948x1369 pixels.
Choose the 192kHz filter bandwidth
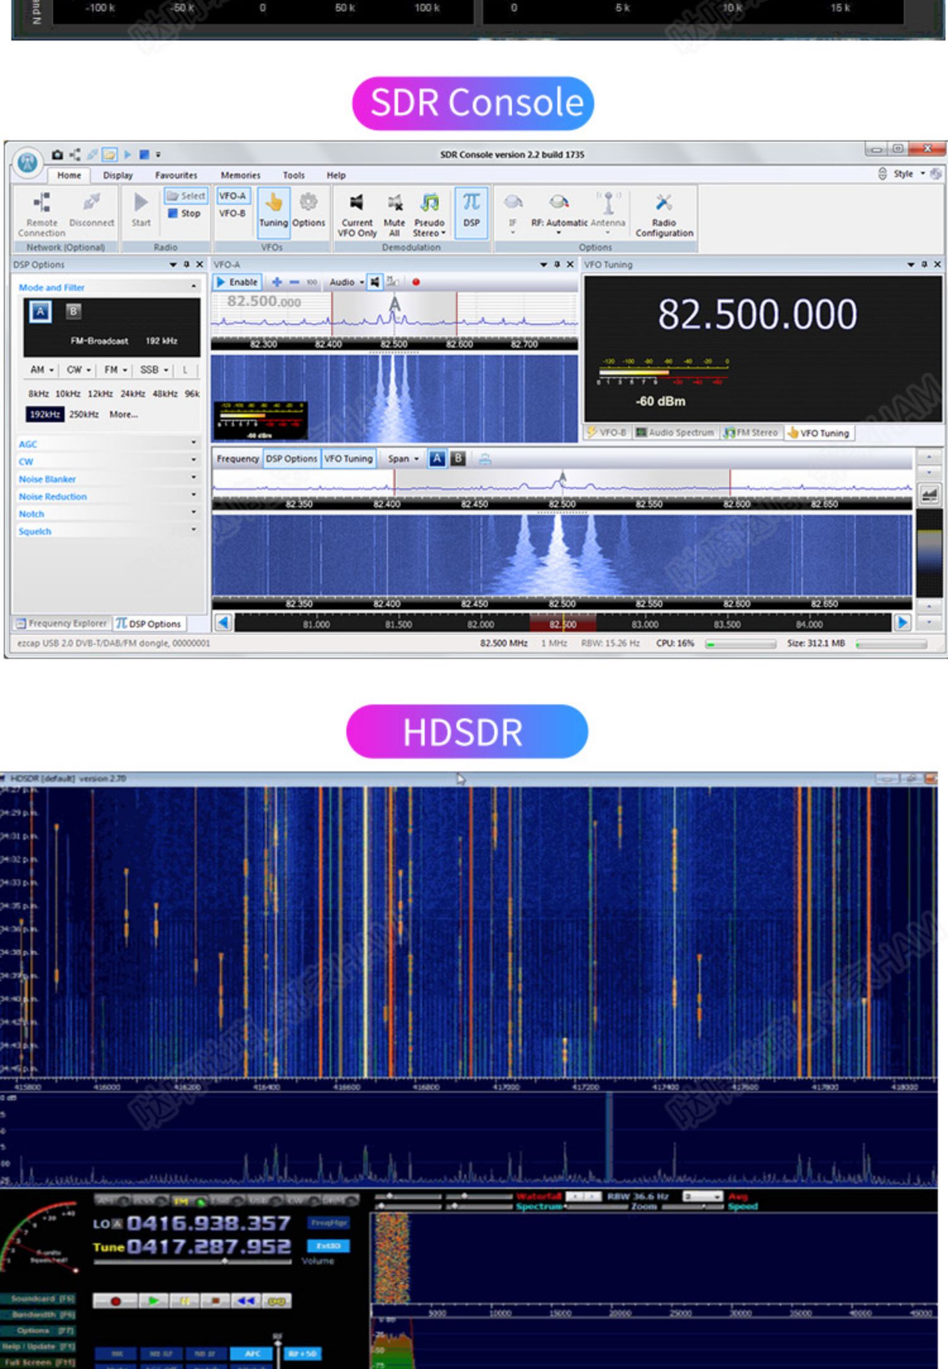tap(45, 414)
